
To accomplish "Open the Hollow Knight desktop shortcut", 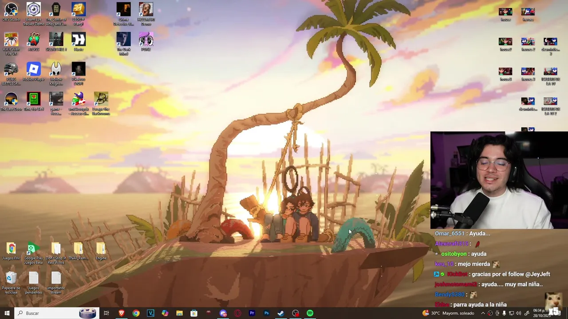I will (56, 74).
